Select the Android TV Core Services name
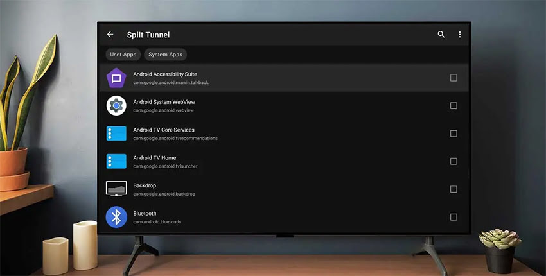546x276 pixels. pyautogui.click(x=164, y=130)
